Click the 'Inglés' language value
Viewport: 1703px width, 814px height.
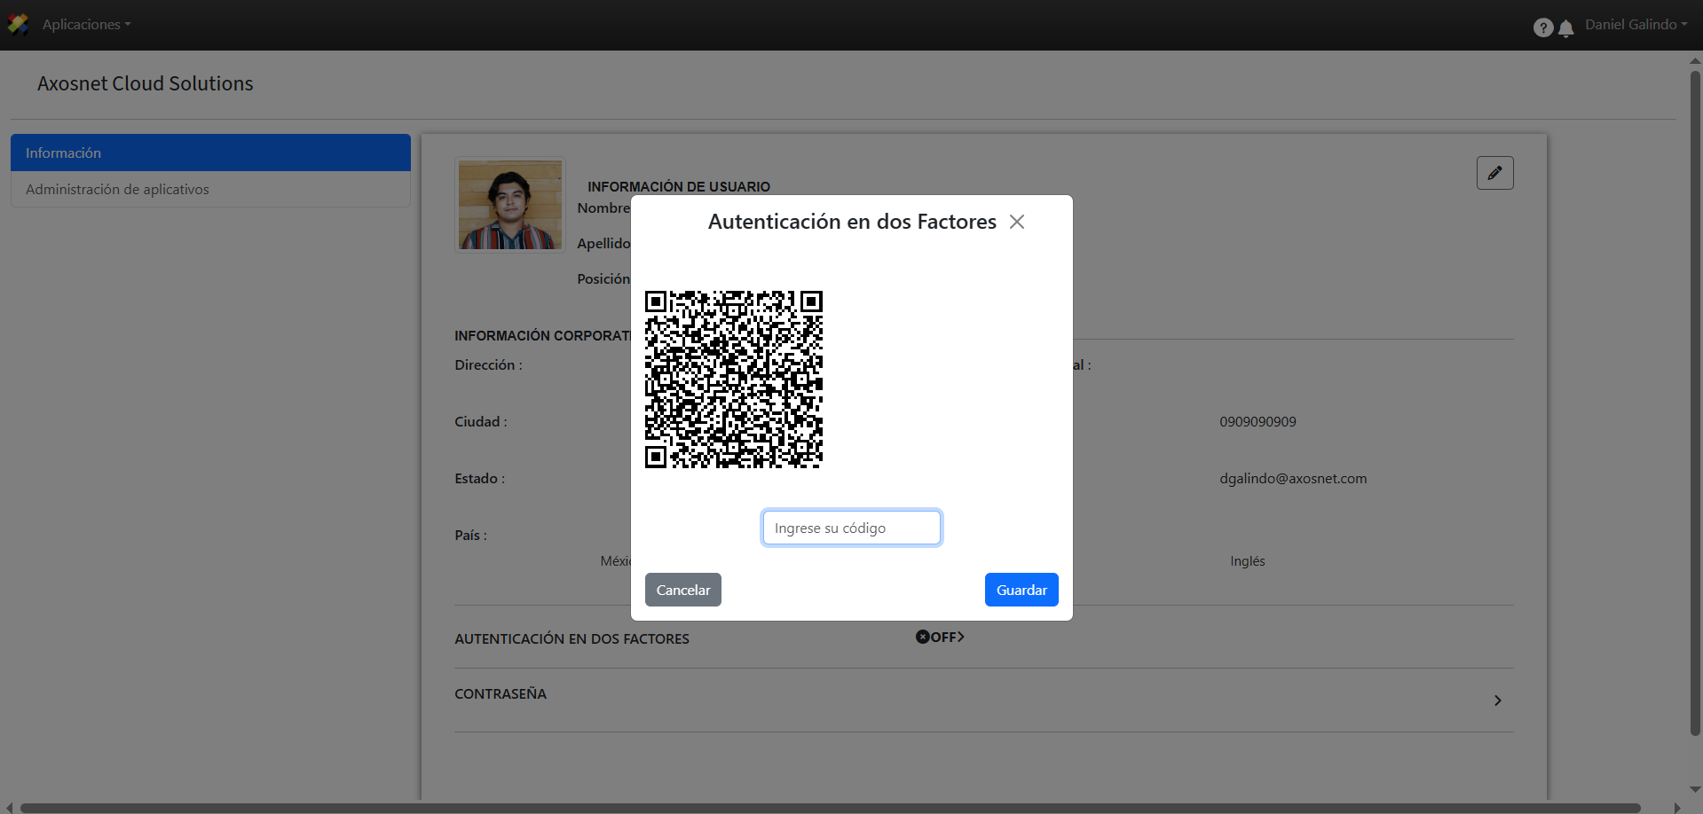[x=1247, y=560]
